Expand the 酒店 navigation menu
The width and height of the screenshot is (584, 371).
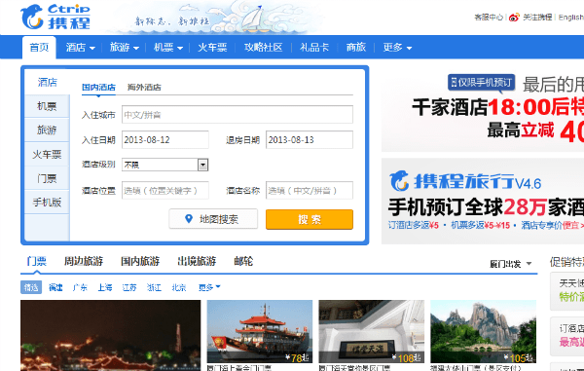pyautogui.click(x=80, y=48)
